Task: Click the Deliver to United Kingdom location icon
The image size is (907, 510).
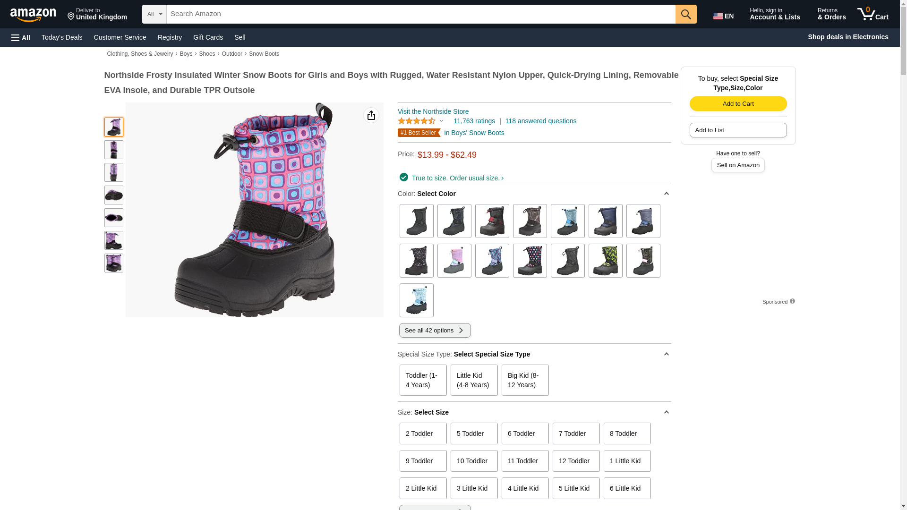Action: 71,17
